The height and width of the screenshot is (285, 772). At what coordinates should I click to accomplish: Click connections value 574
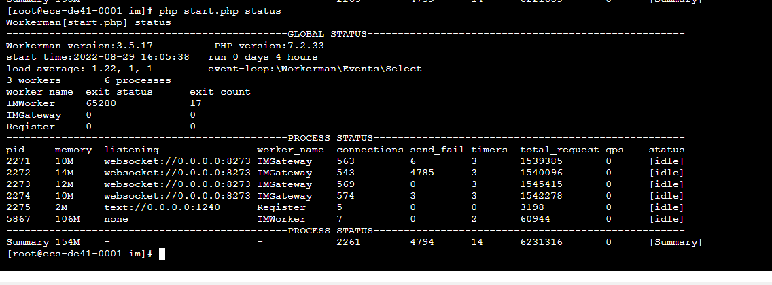pos(346,196)
